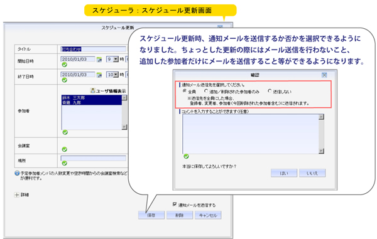Toggle 通知メールを送信する checkbox
This screenshot has height=239, width=377.
[175, 204]
